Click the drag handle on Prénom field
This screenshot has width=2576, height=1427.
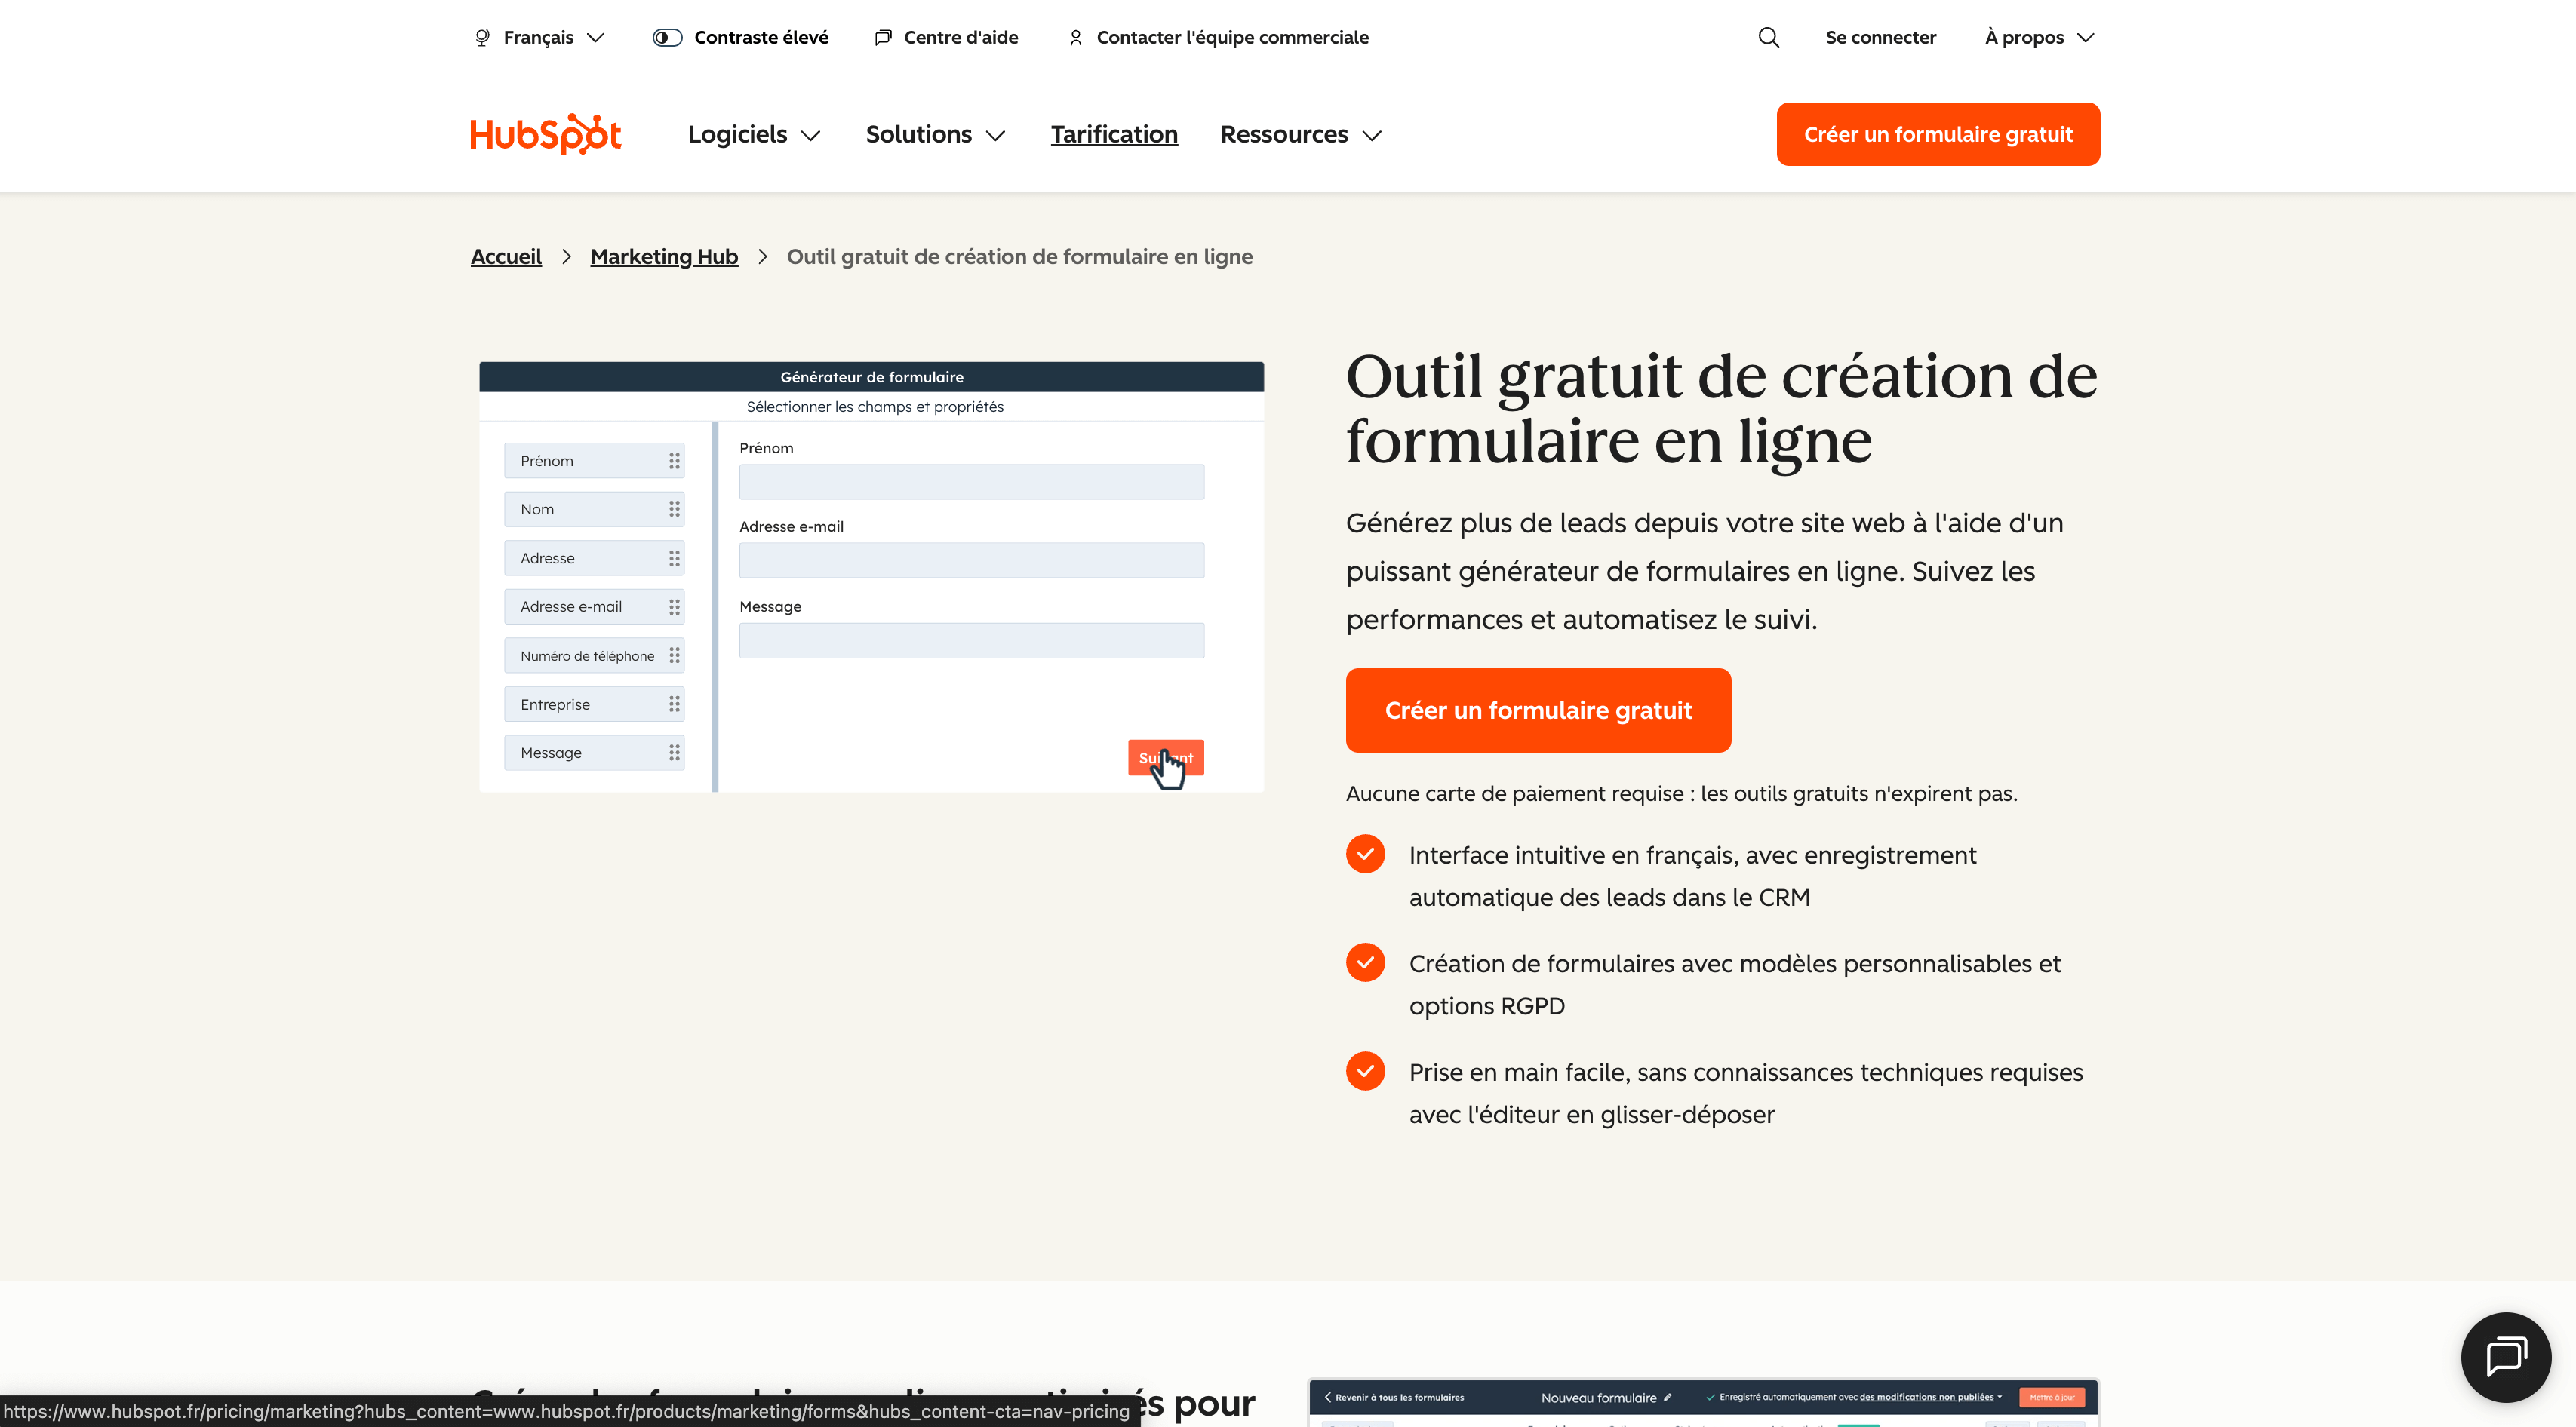click(674, 461)
